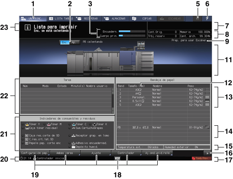Click the Peso column header
233x179 pixels.
(191, 86)
